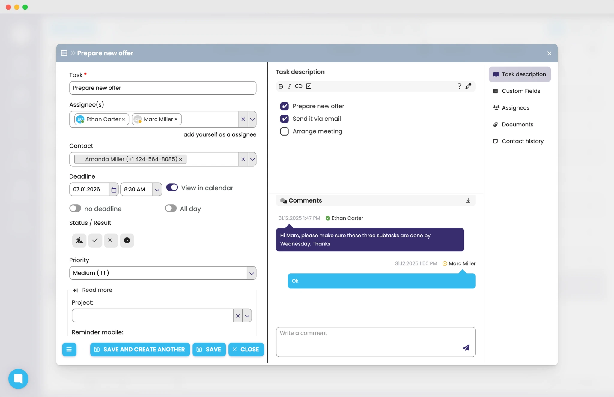The height and width of the screenshot is (397, 614).
Task: Open the deadline time dropdown
Action: (157, 190)
